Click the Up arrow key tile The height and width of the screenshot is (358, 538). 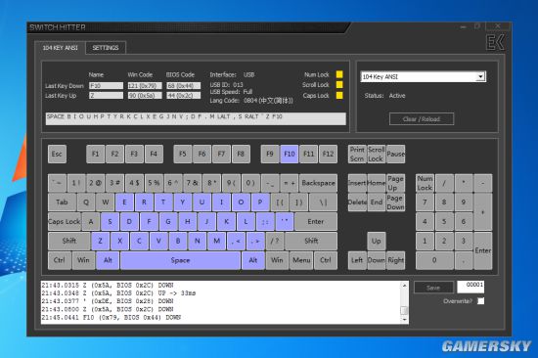tap(376, 241)
